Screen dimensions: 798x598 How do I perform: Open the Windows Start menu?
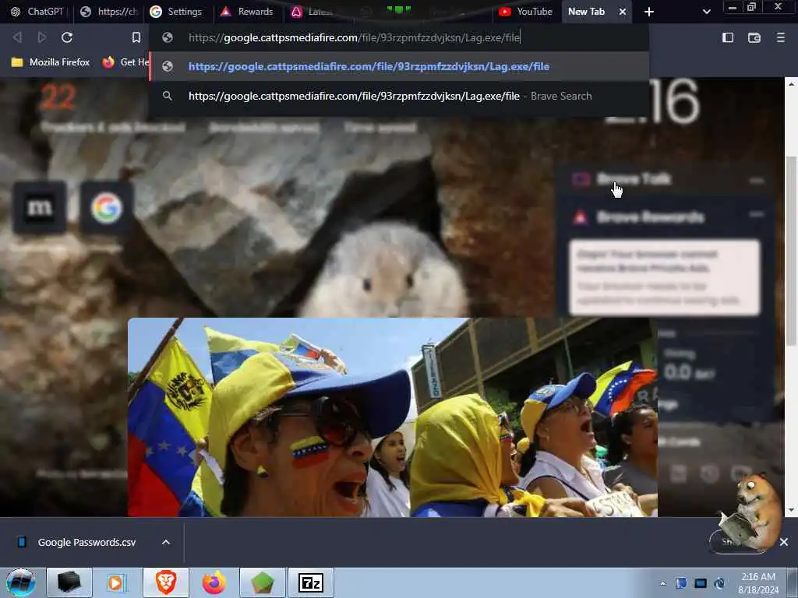click(x=21, y=582)
